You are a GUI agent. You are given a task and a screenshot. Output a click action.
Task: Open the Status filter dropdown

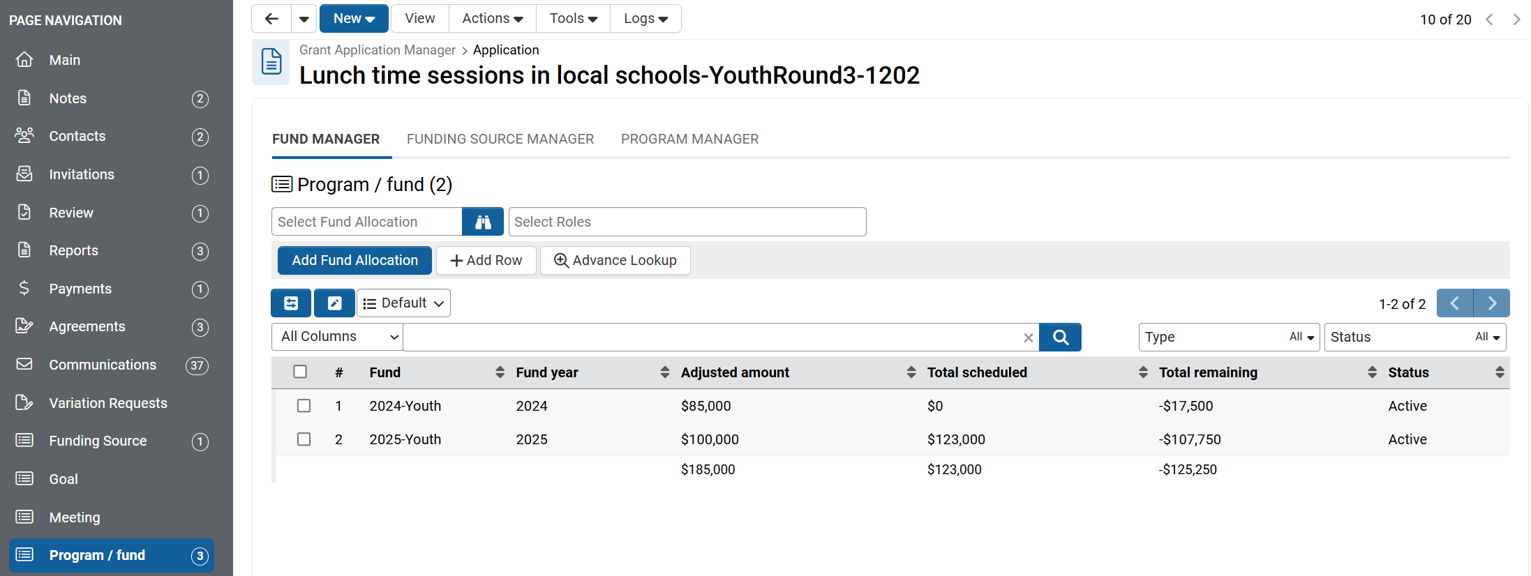[x=1414, y=337]
